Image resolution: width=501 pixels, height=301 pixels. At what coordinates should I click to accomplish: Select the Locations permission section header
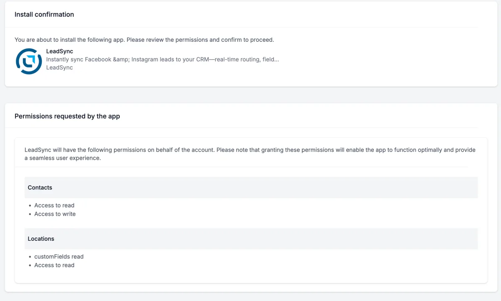tap(251, 239)
